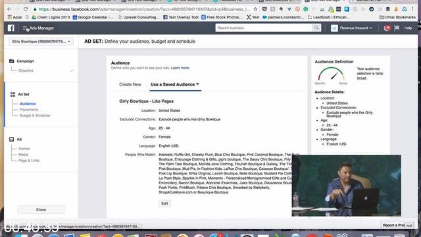Click the browser back arrow
The height and width of the screenshot is (237, 421).
pos(9,9)
